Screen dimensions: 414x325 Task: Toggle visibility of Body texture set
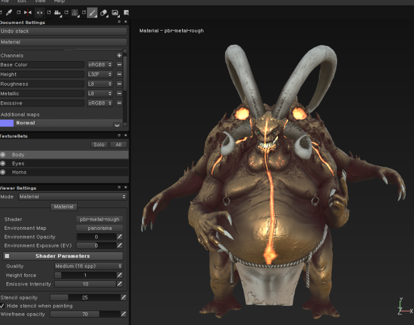point(3,155)
